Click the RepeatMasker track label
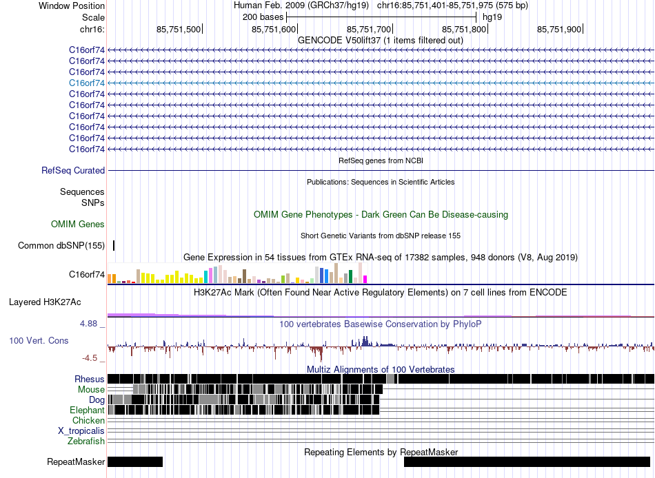 [x=76, y=461]
